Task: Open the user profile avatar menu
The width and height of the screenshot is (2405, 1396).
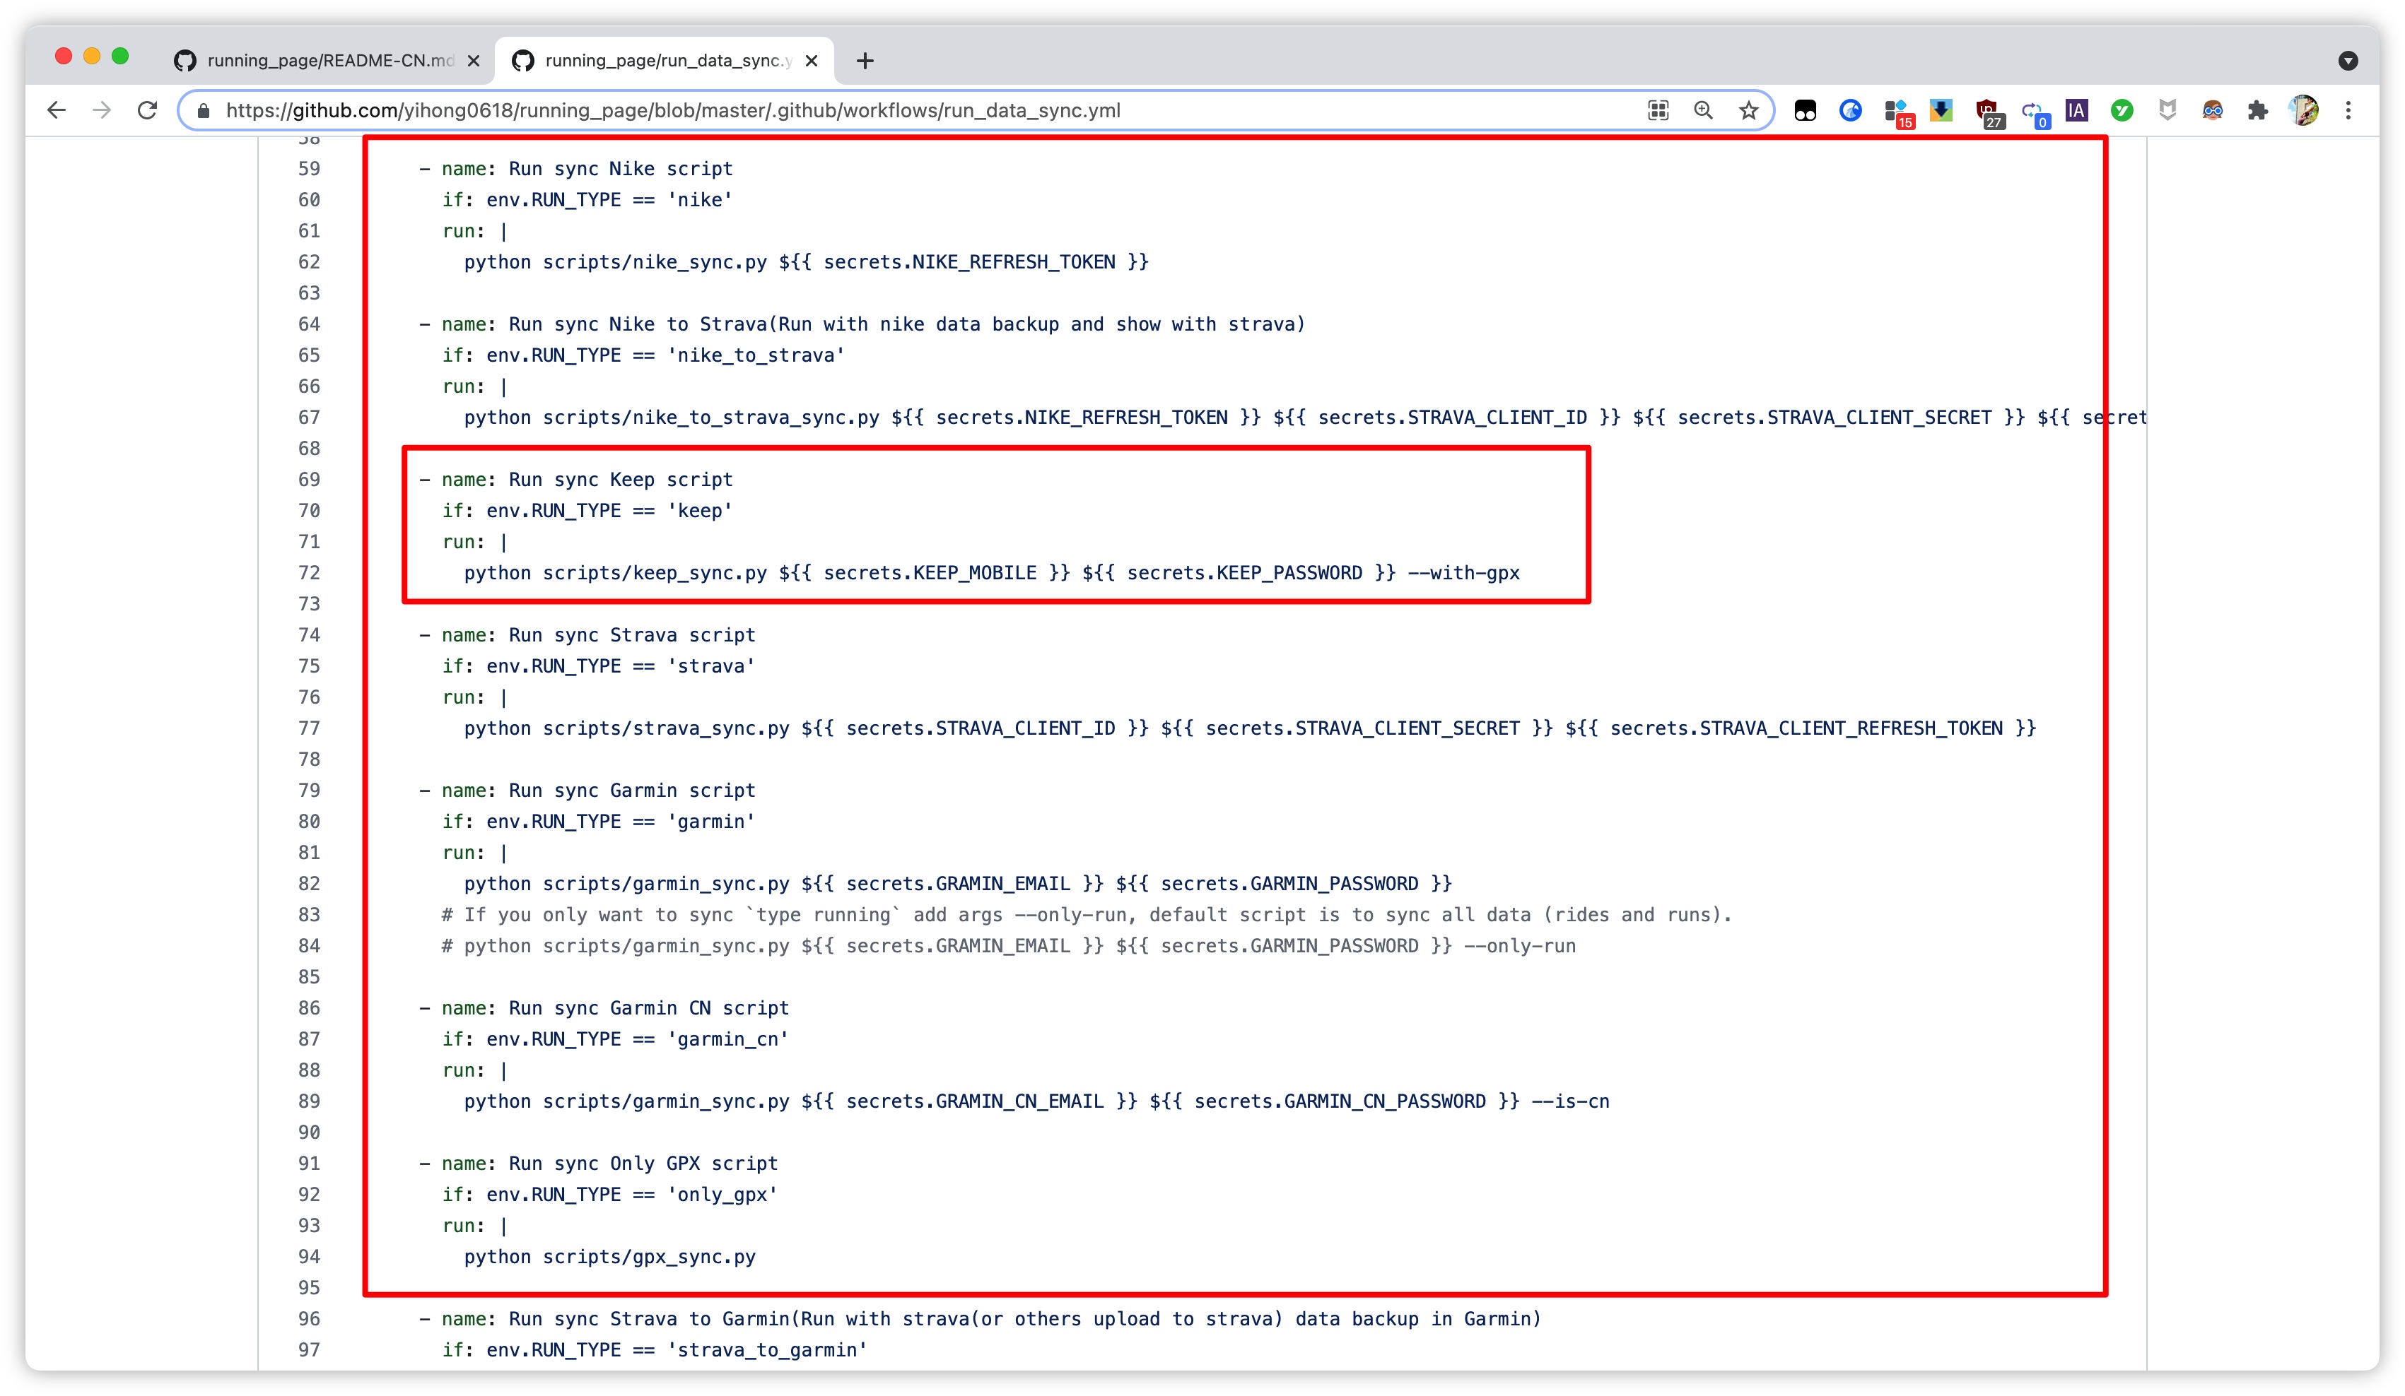Action: click(2303, 111)
